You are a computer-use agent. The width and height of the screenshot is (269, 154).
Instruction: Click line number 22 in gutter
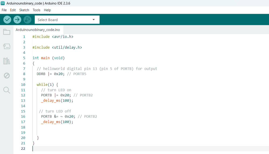23,149
